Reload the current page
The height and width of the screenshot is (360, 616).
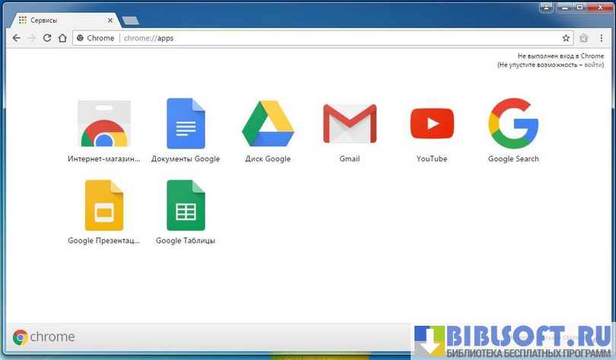(47, 38)
